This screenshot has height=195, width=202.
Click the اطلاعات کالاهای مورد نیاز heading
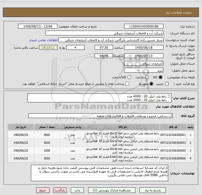pos(175,107)
